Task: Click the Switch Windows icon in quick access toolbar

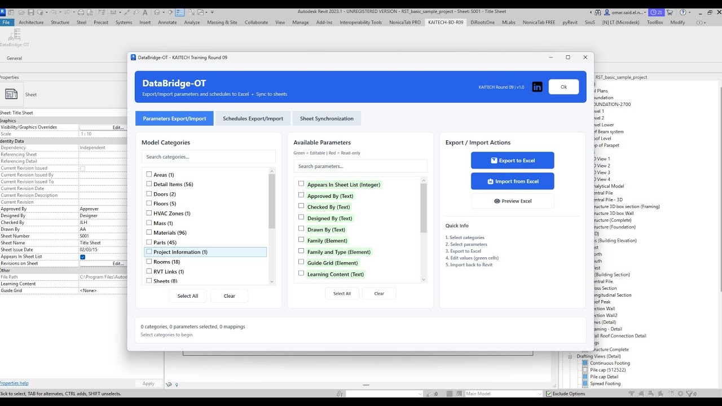Action: coord(200,12)
